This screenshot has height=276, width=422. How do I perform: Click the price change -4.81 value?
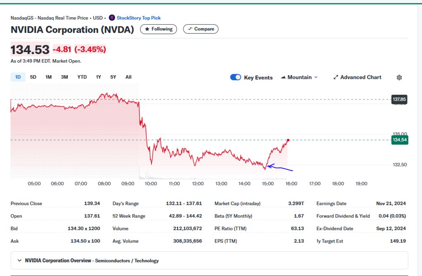[x=62, y=49]
